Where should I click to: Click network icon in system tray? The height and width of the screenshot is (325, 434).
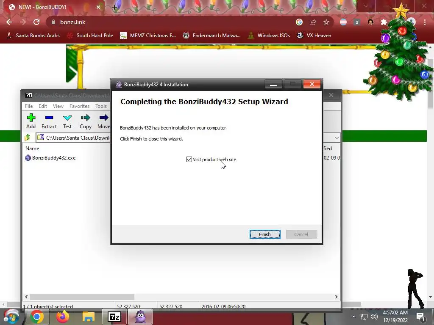(364, 317)
